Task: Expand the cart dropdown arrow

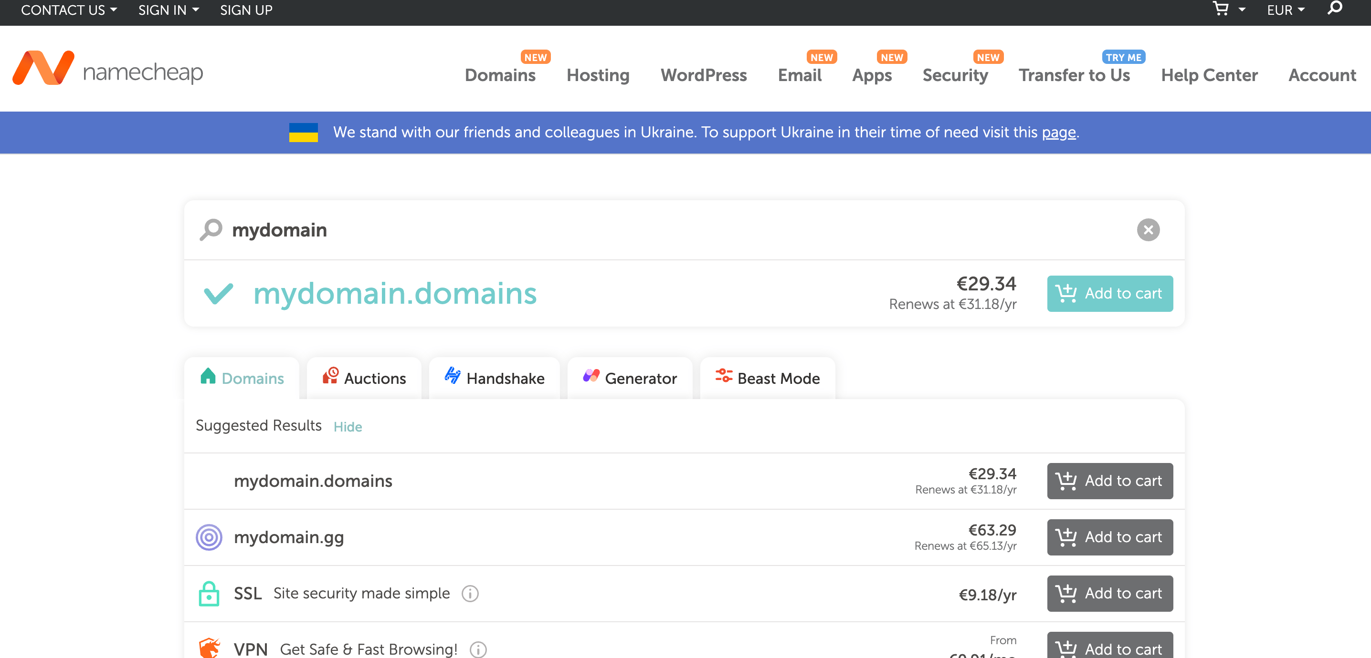Action: pos(1242,10)
